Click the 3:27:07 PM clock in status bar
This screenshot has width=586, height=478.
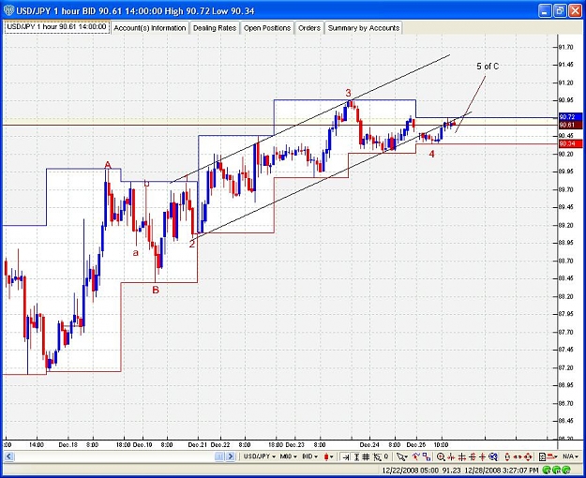point(519,470)
